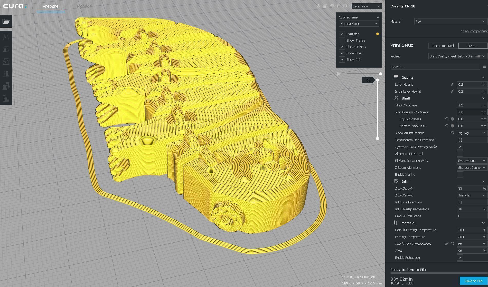The image size is (488, 287).
Task: Select the Mirror tool in left toolbar
Action: click(6, 74)
